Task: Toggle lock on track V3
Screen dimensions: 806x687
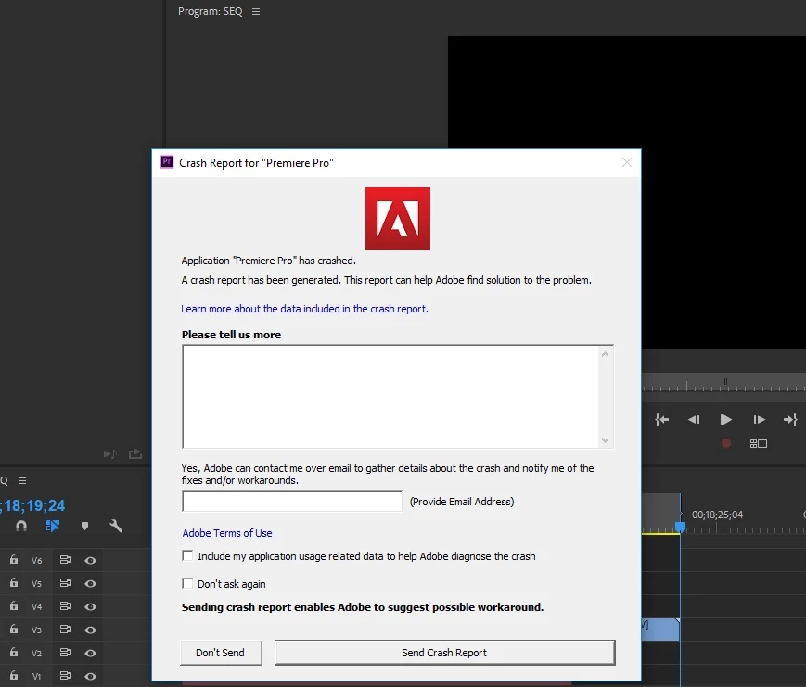Action: (14, 630)
